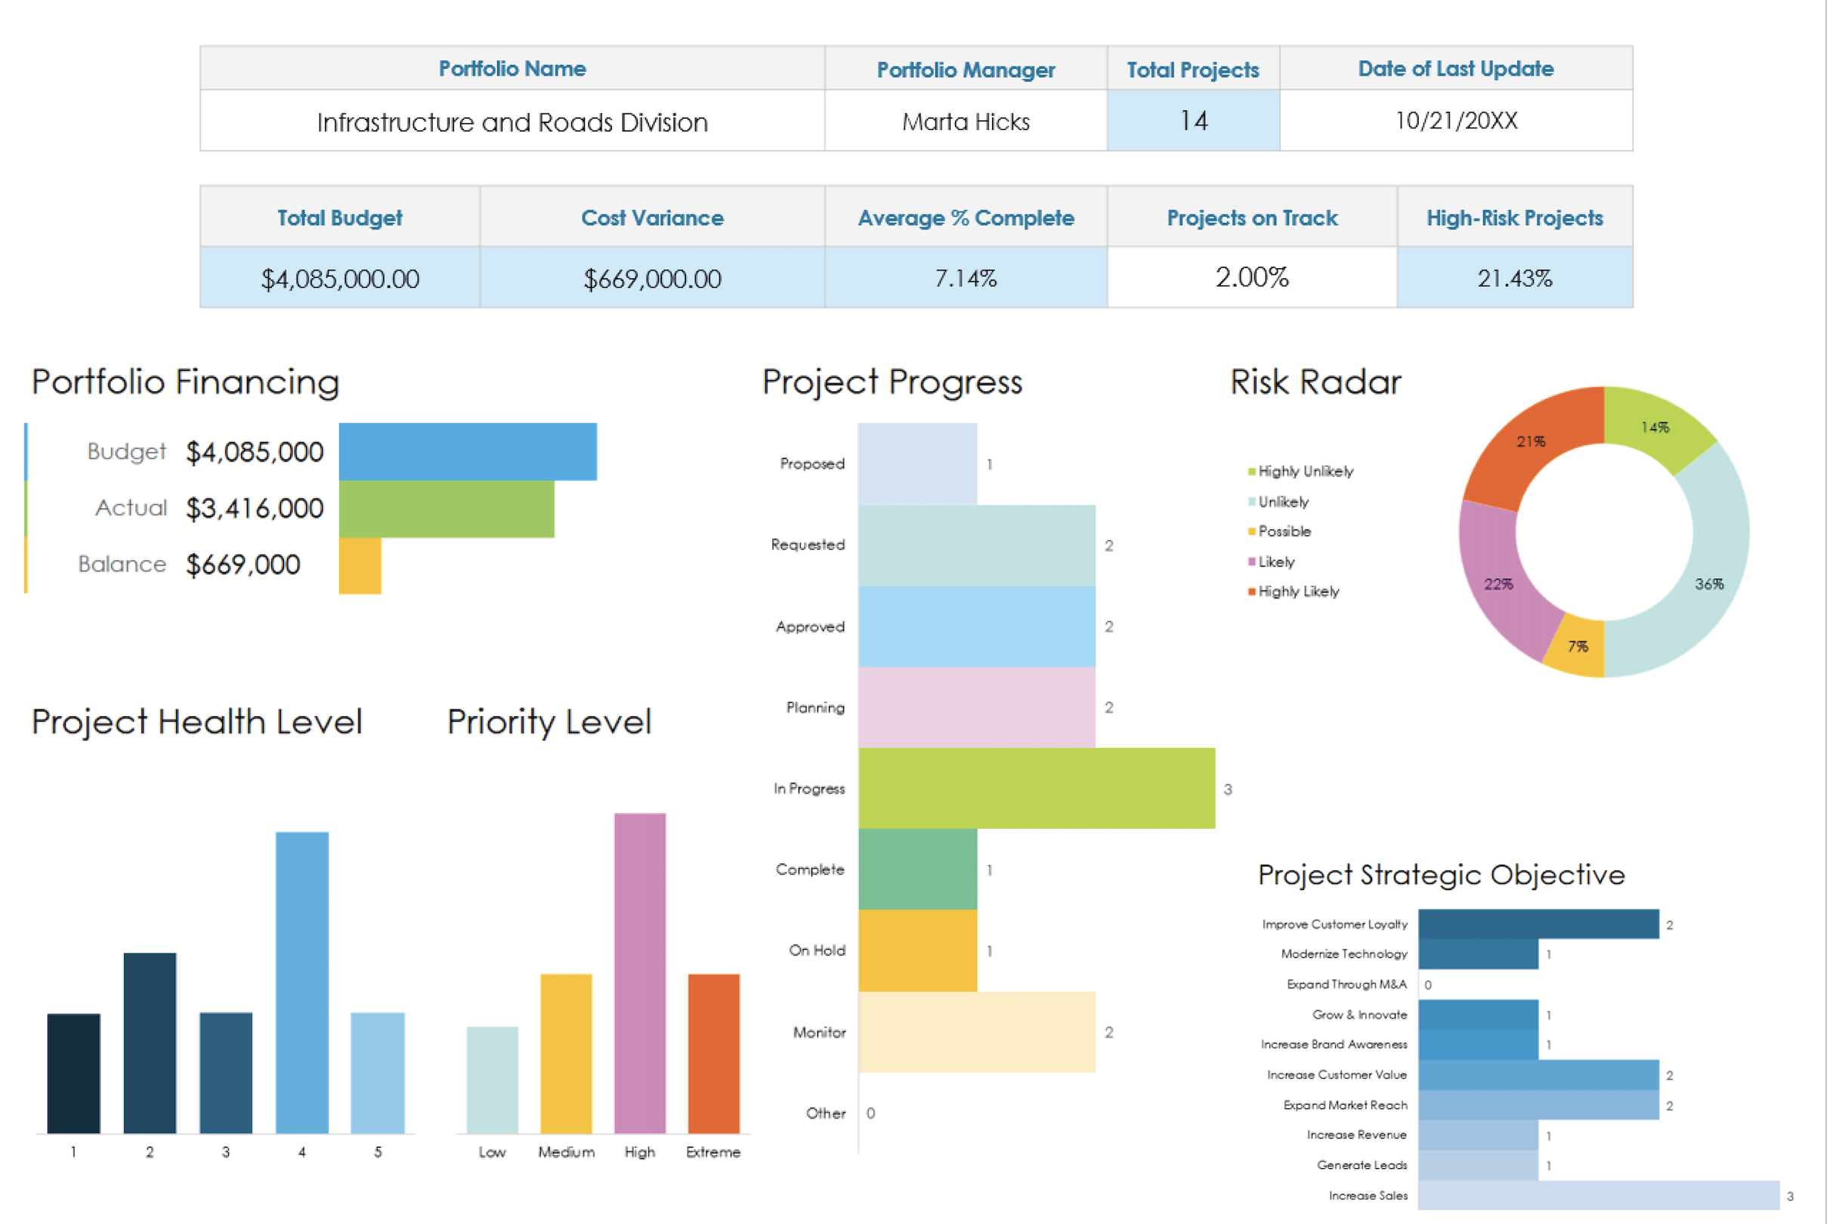Select the Improve Customer Loyalty bar
Image resolution: width=1827 pixels, height=1224 pixels.
click(x=1538, y=925)
